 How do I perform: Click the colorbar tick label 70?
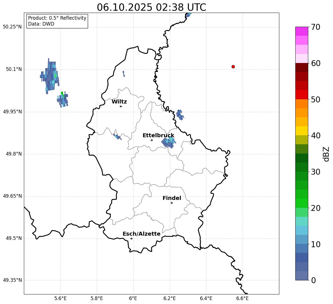pyautogui.click(x=316, y=27)
